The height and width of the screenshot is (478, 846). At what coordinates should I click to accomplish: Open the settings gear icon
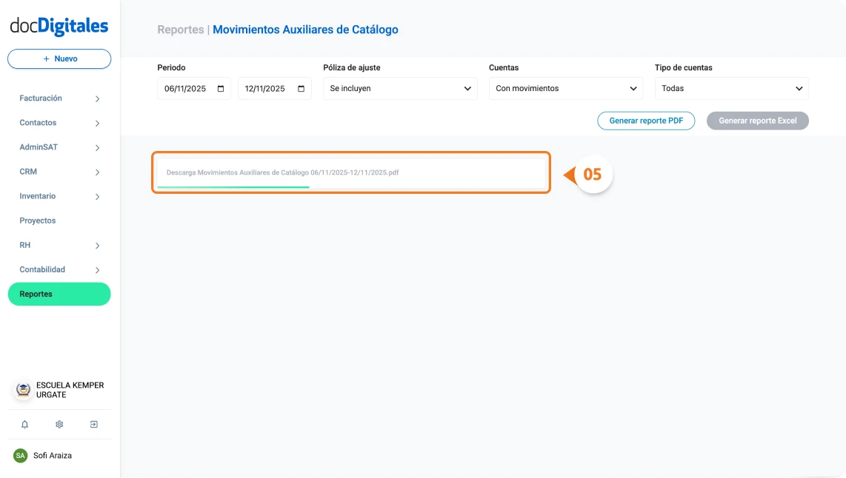(x=59, y=424)
